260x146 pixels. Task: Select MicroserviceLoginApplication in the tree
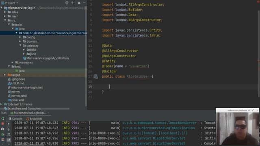point(48,58)
